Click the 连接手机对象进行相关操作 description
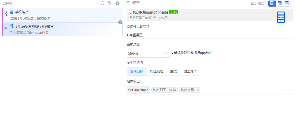Image resolution: width=296 pixels, height=132 pixels. 30,18
